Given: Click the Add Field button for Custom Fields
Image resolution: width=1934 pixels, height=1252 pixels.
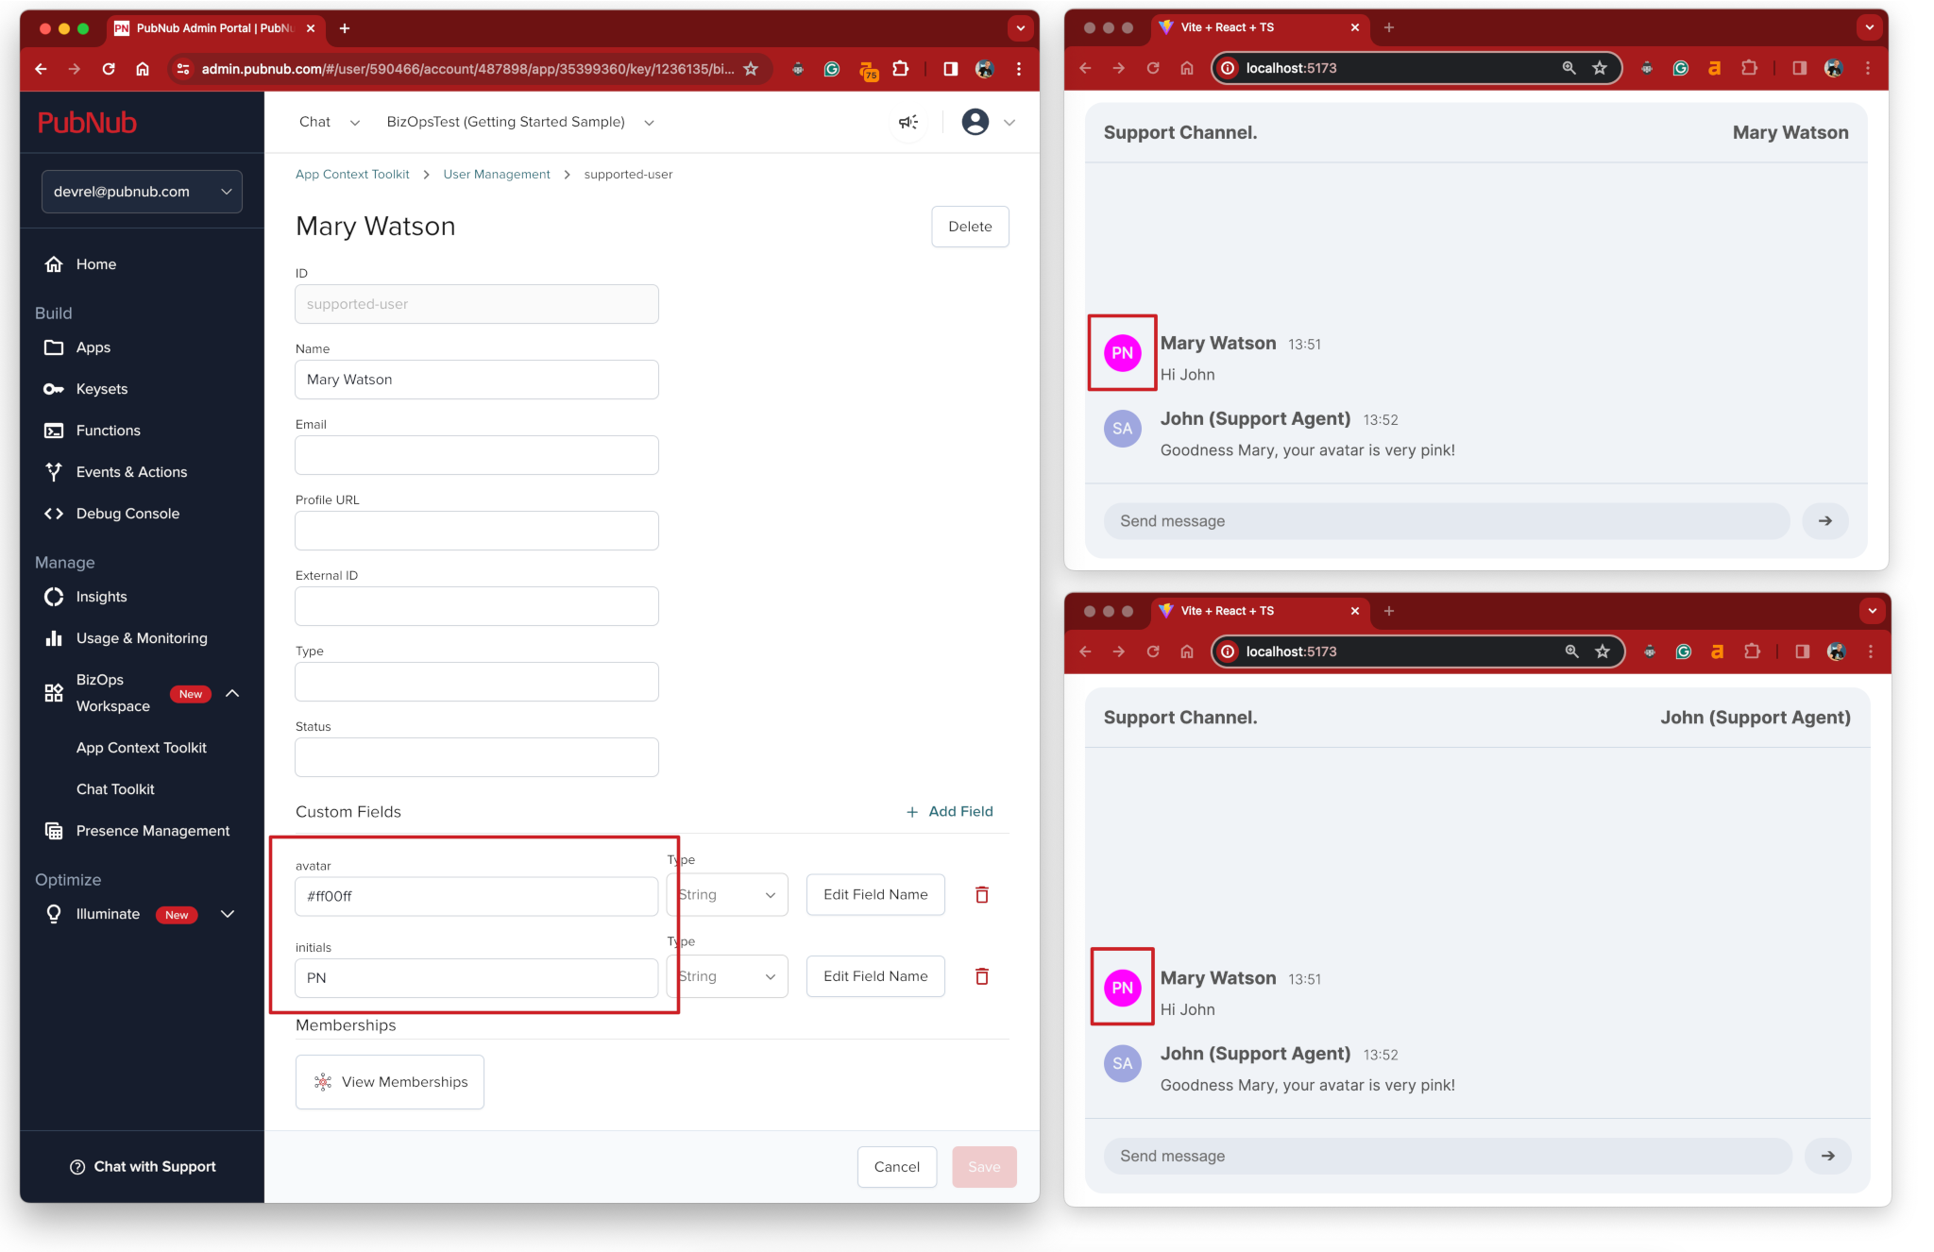Looking at the screenshot, I should [x=947, y=811].
